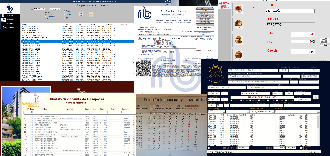
Task: Check the Actualizar Datos checkbox
Action: point(247,74)
